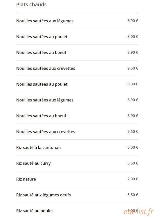Click the 5,50 € price for légumes oeufs rice
The width and height of the screenshot is (160, 218).
pos(133,195)
